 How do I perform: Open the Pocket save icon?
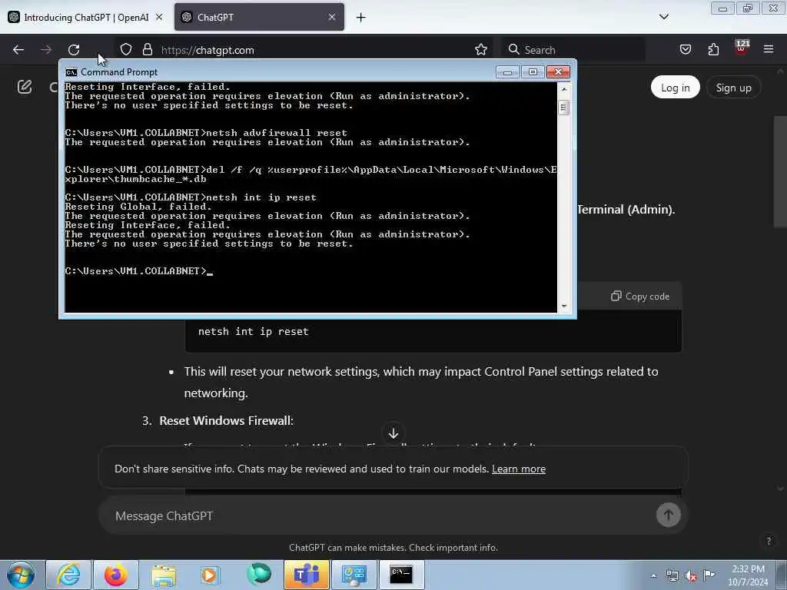685,49
